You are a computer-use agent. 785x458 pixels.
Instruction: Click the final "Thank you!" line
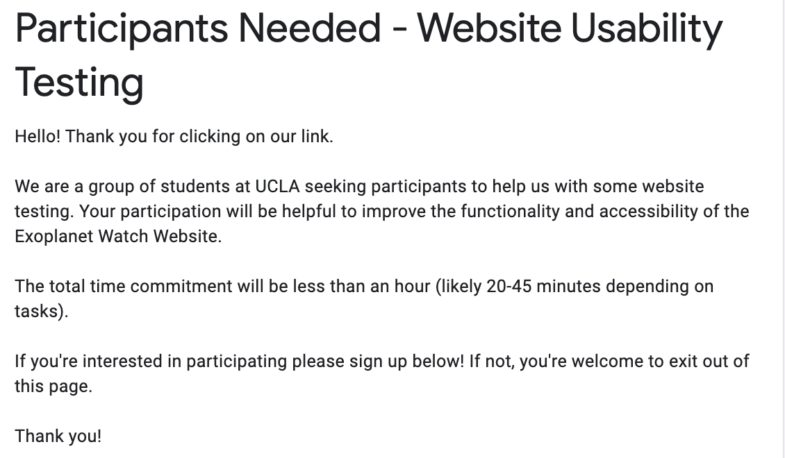coord(58,436)
